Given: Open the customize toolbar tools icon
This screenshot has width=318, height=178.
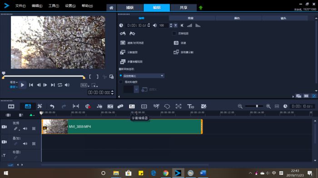Looking at the screenshot, I should pos(40,106).
